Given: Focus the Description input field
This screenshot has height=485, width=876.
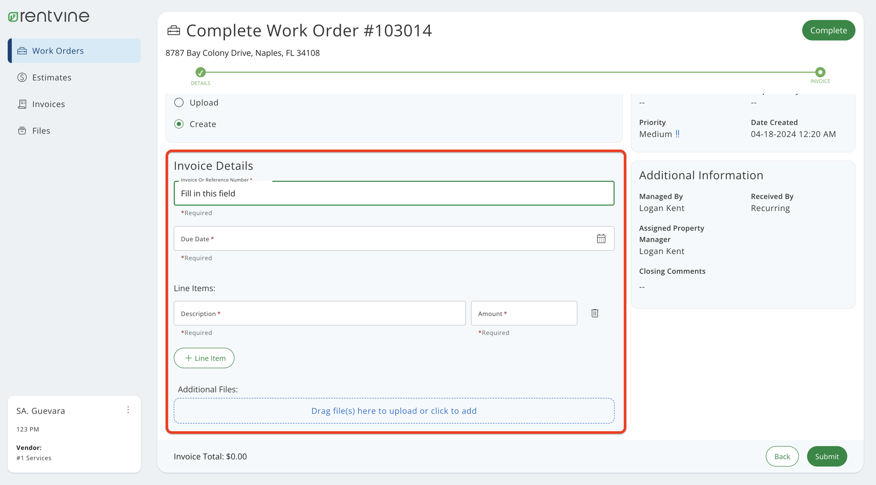Looking at the screenshot, I should click(x=319, y=313).
